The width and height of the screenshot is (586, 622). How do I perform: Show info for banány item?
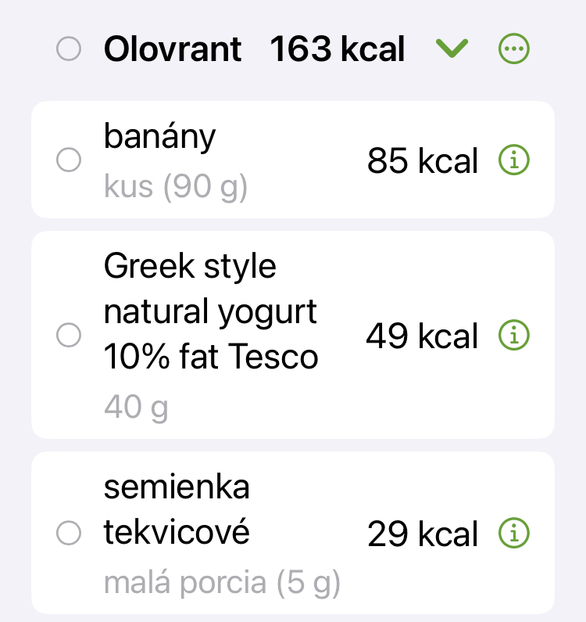click(513, 161)
